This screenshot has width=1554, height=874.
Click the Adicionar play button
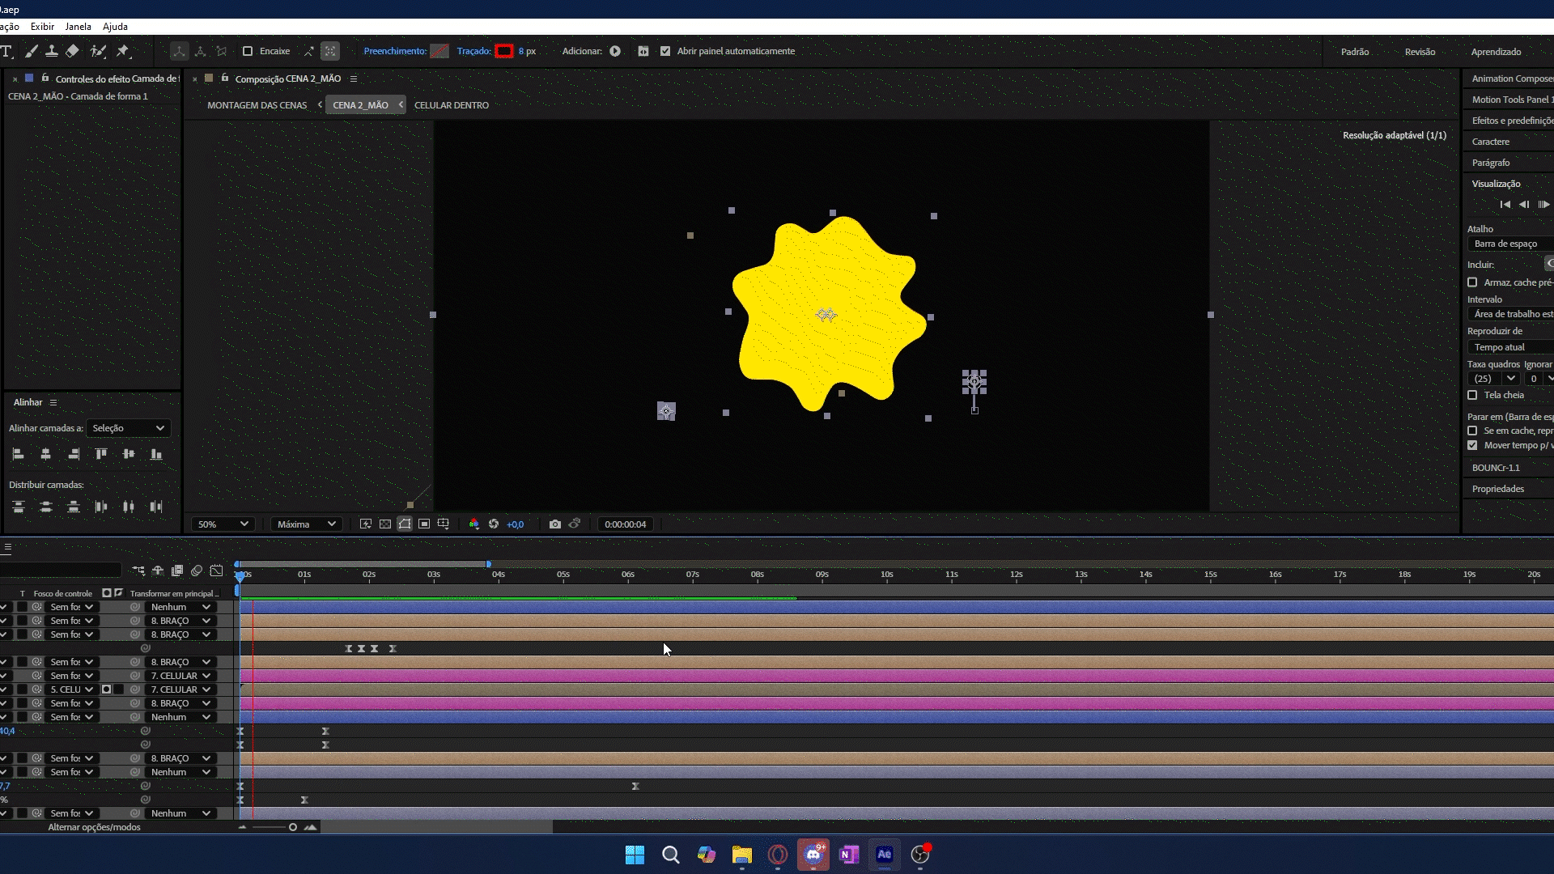[615, 51]
